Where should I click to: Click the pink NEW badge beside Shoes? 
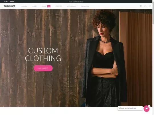pyautogui.click(x=49, y=6)
